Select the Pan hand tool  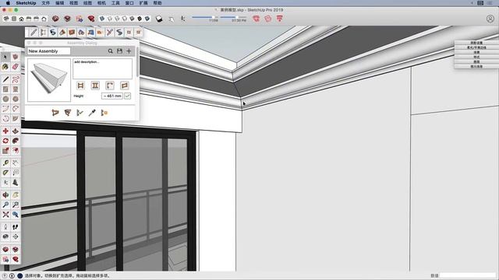click(x=16, y=195)
